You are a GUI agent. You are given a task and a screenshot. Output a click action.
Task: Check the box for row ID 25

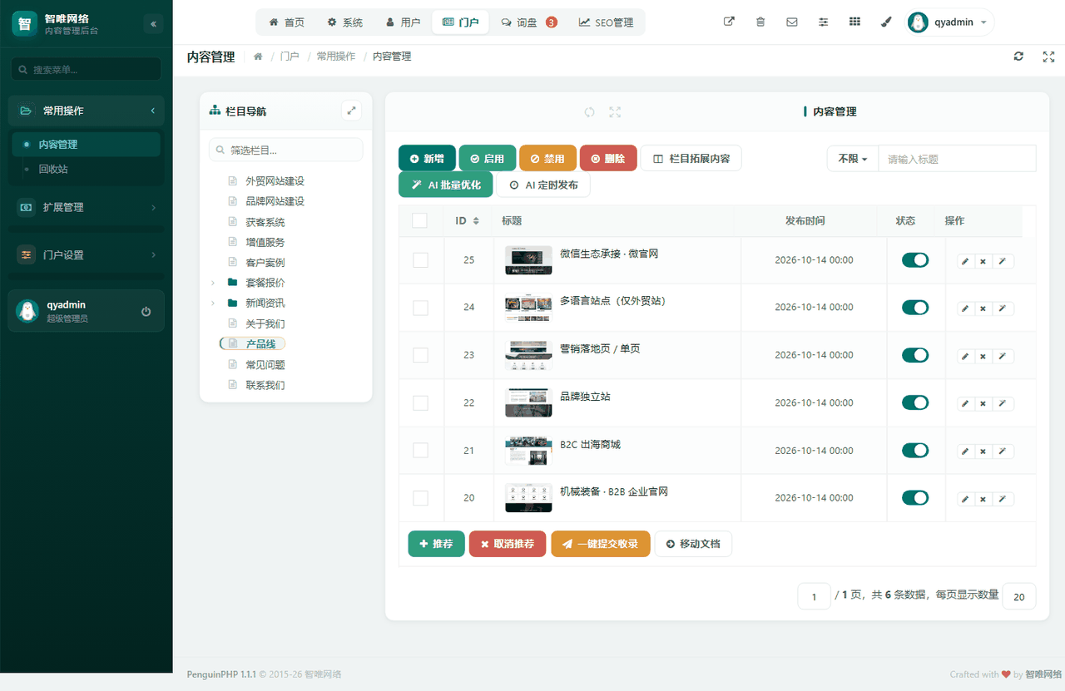coord(420,260)
